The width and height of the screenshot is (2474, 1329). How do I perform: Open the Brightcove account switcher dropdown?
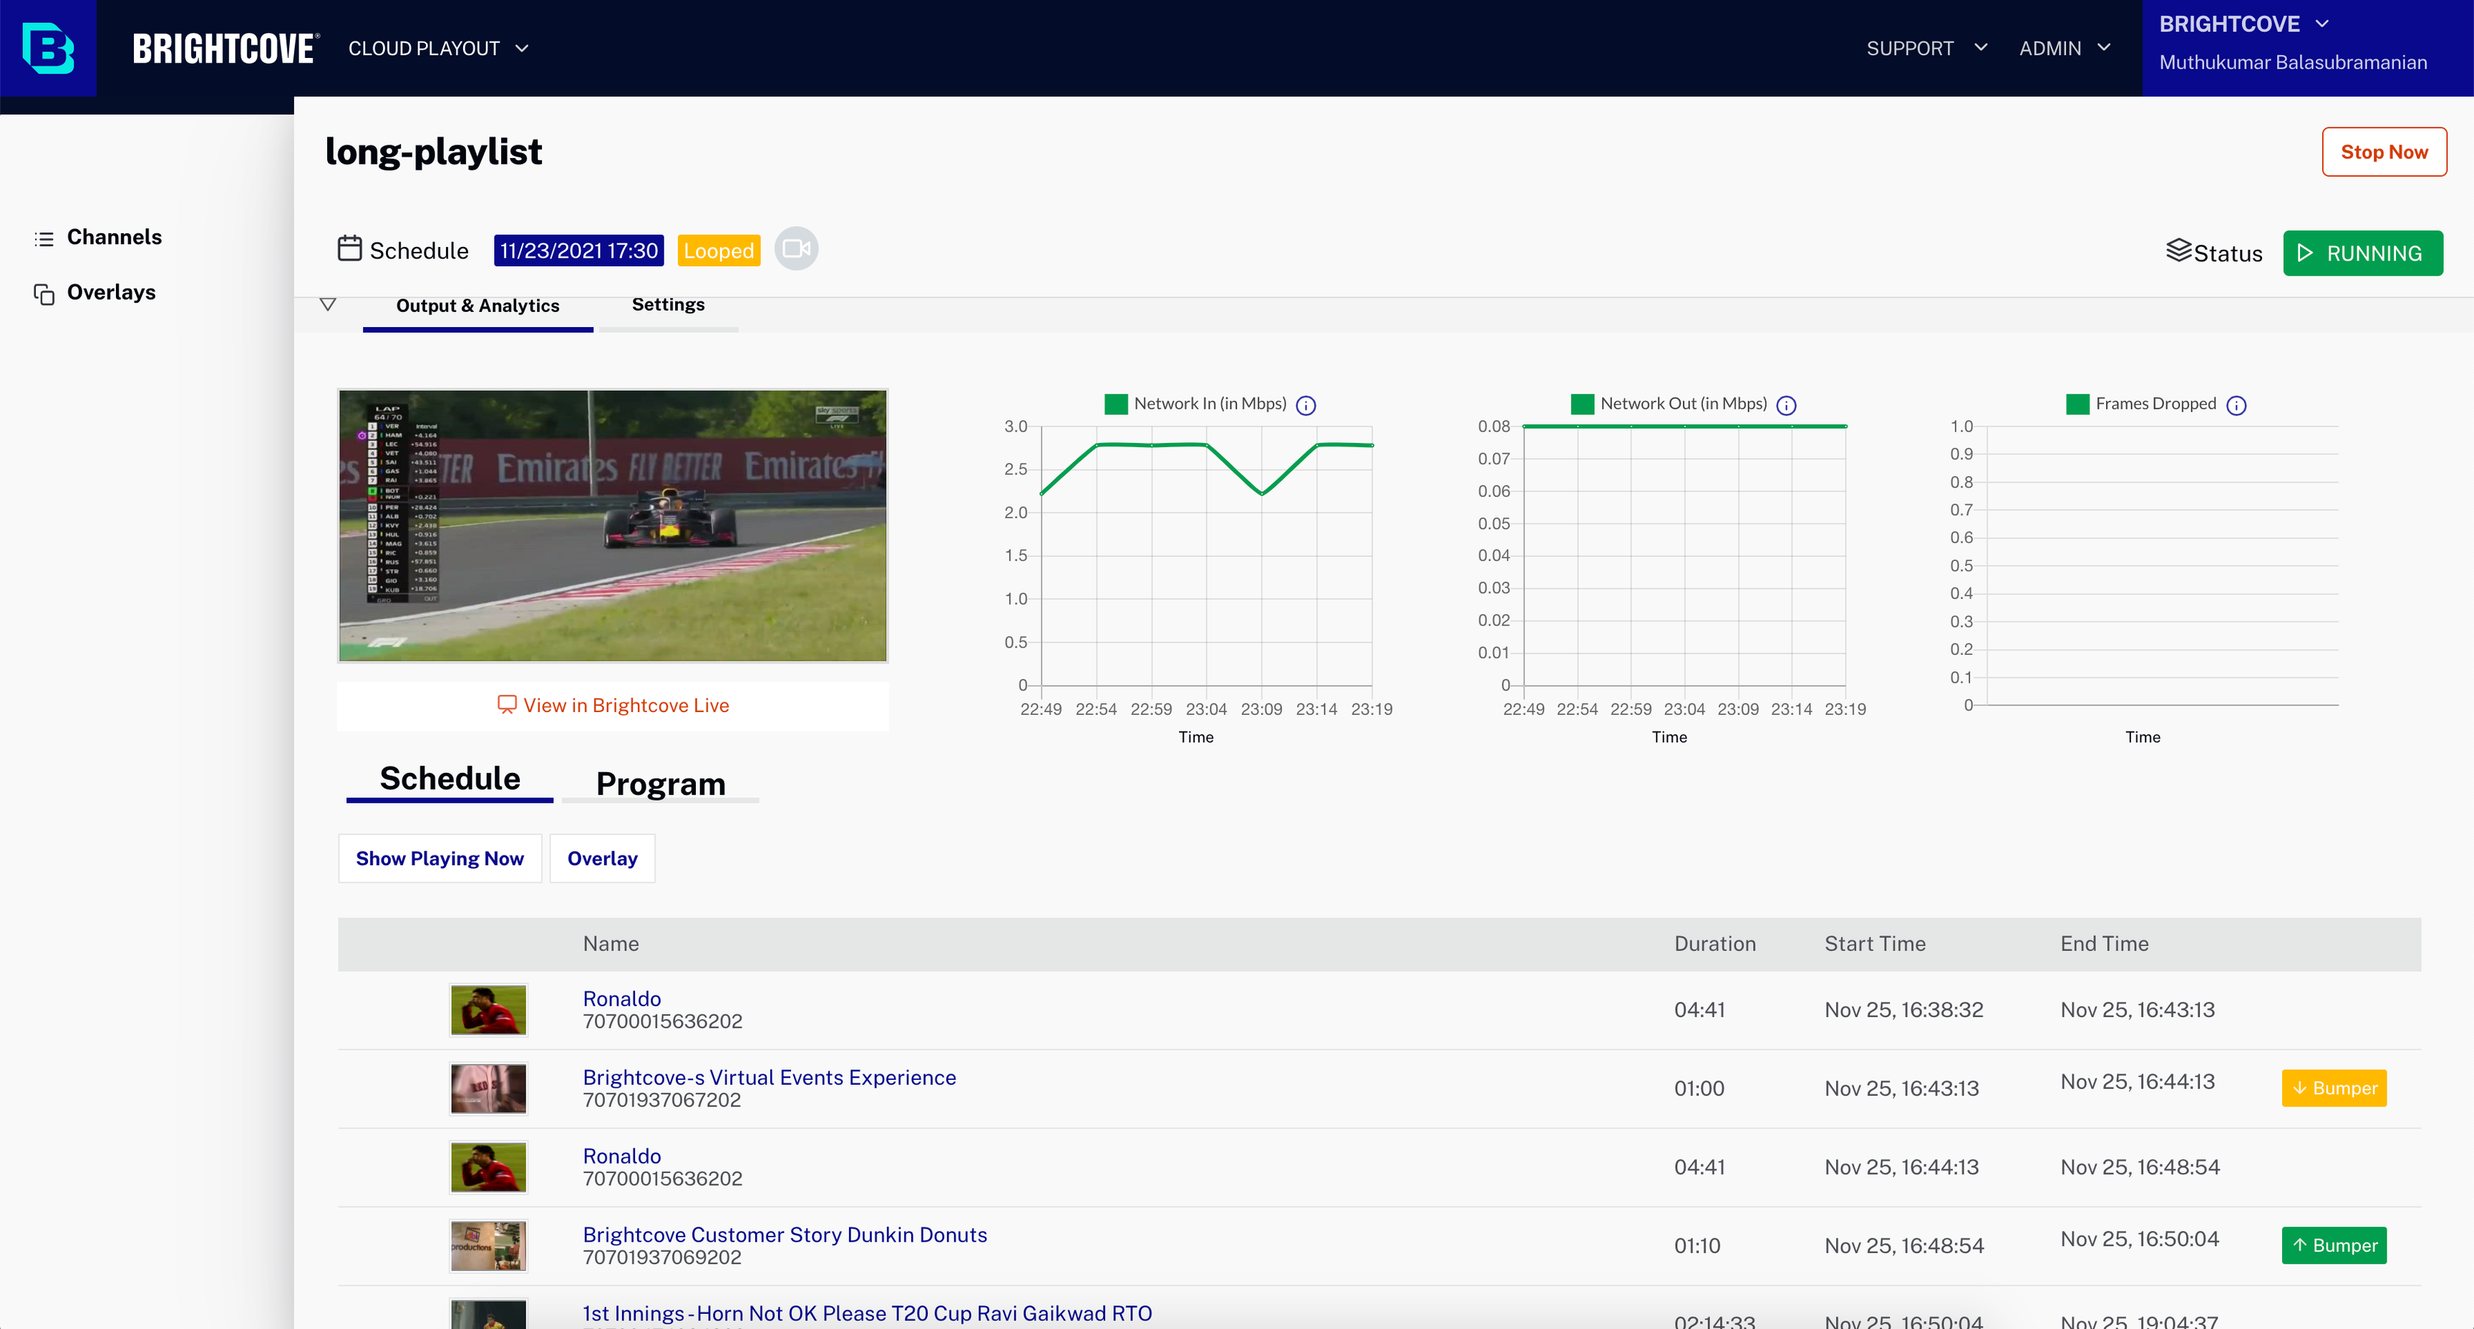[2244, 24]
